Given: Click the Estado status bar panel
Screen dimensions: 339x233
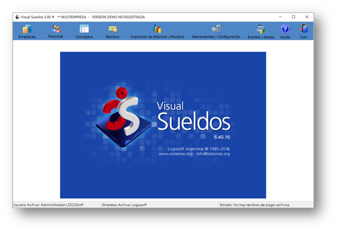Looking at the screenshot, I should coord(266,205).
